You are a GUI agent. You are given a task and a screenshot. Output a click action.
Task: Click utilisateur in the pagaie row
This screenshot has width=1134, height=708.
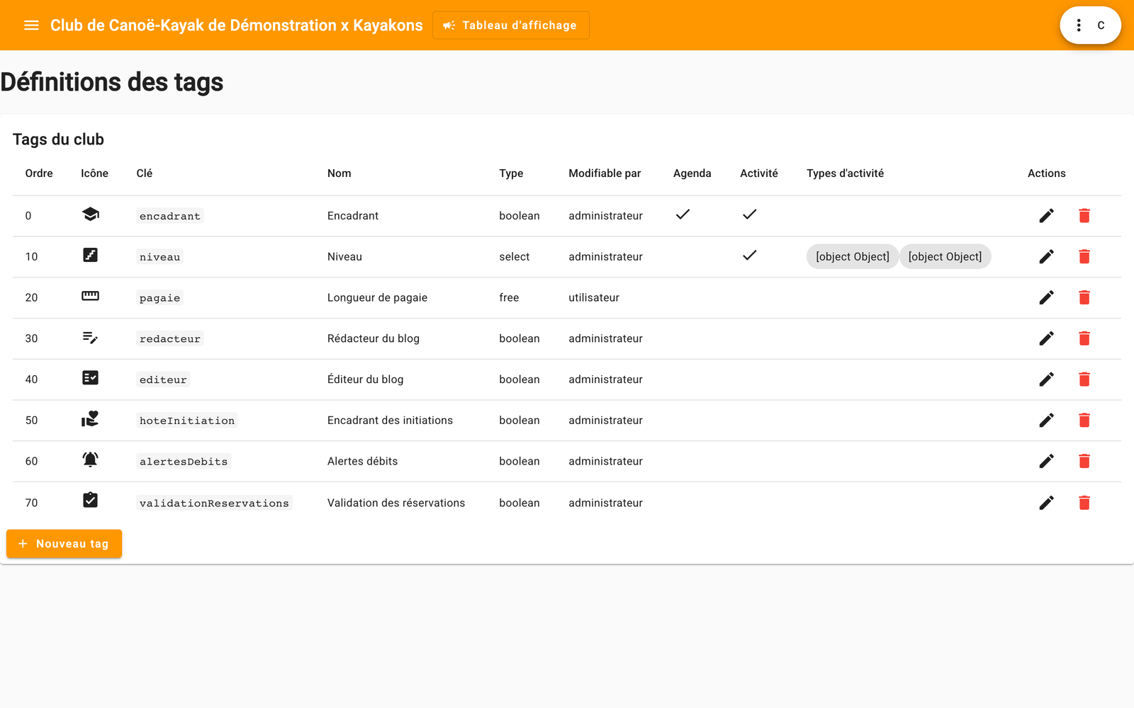click(x=594, y=298)
